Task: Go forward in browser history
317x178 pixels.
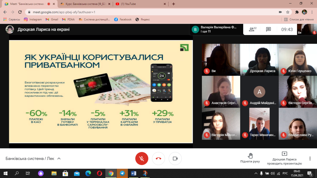Action: tap(12, 12)
